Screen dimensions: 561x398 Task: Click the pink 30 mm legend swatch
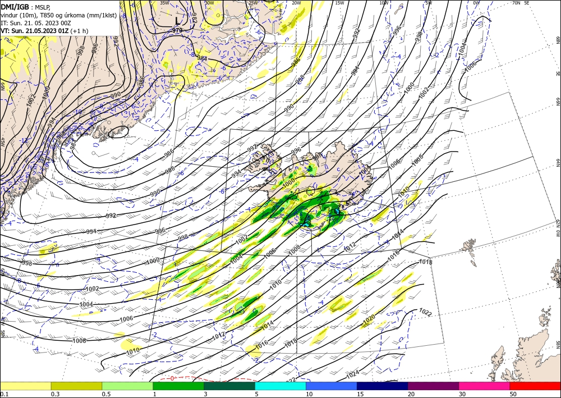click(x=485, y=386)
